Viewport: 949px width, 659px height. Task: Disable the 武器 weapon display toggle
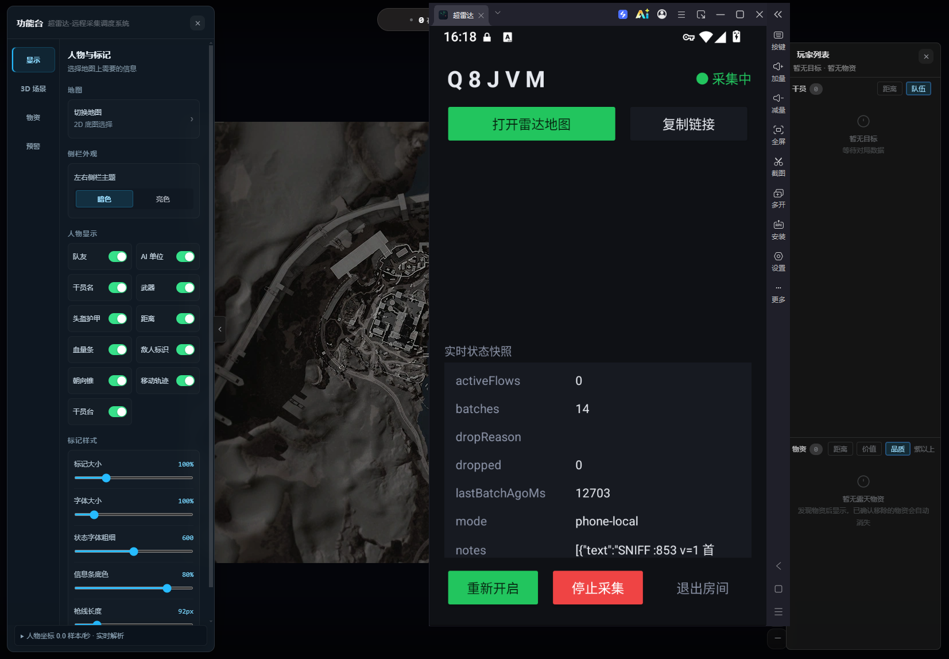185,288
